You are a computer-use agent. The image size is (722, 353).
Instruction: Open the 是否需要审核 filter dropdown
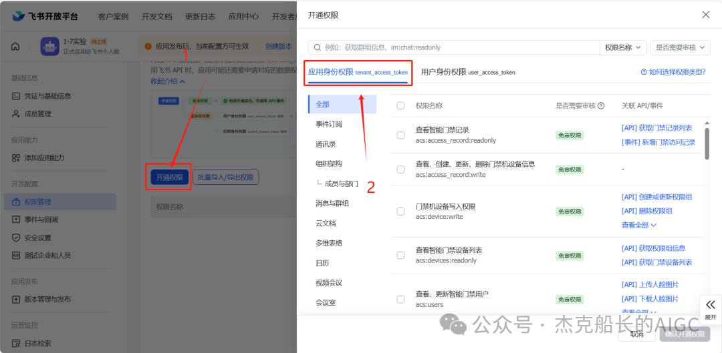(681, 47)
